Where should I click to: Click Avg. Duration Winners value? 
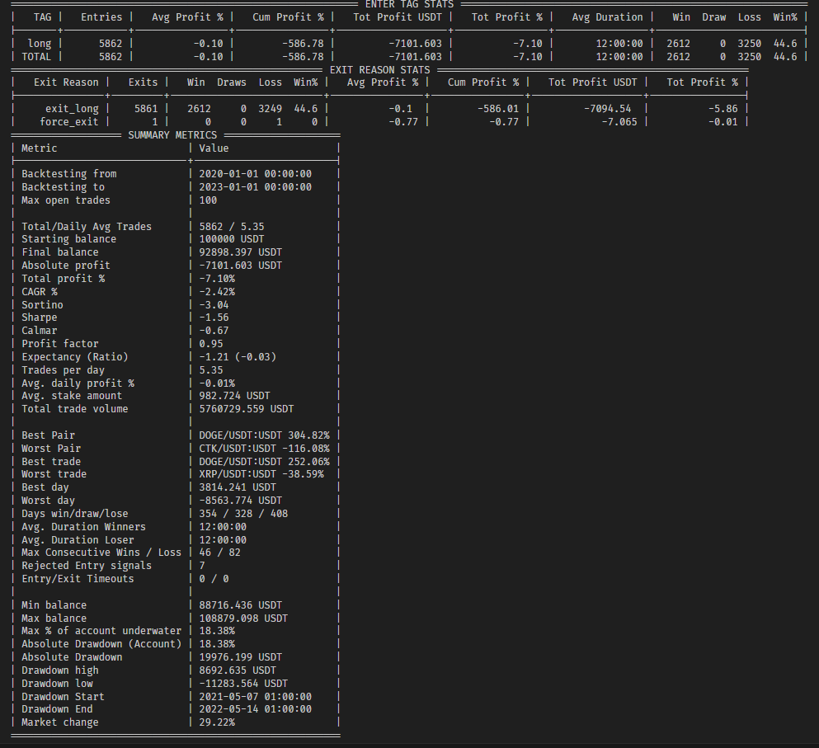coord(223,526)
